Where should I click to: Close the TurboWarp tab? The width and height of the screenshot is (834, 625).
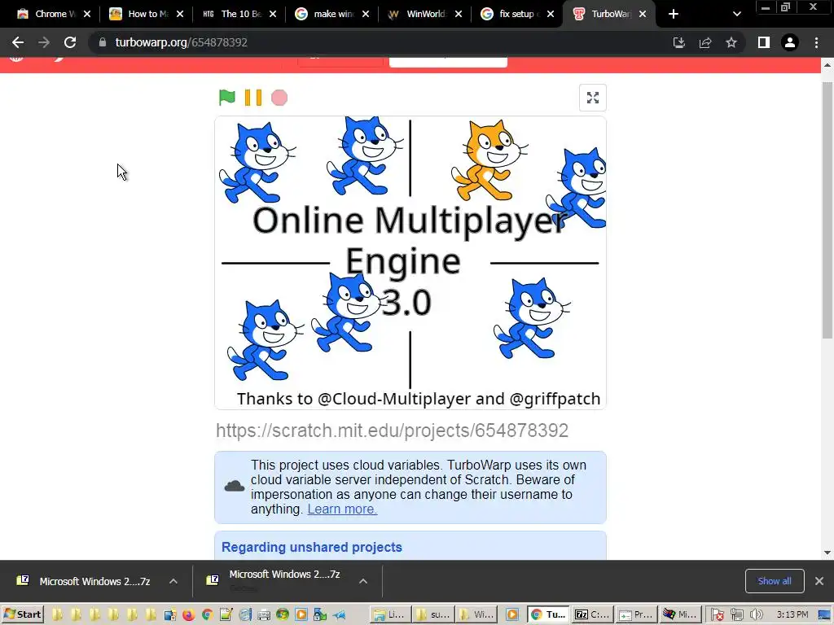[643, 14]
